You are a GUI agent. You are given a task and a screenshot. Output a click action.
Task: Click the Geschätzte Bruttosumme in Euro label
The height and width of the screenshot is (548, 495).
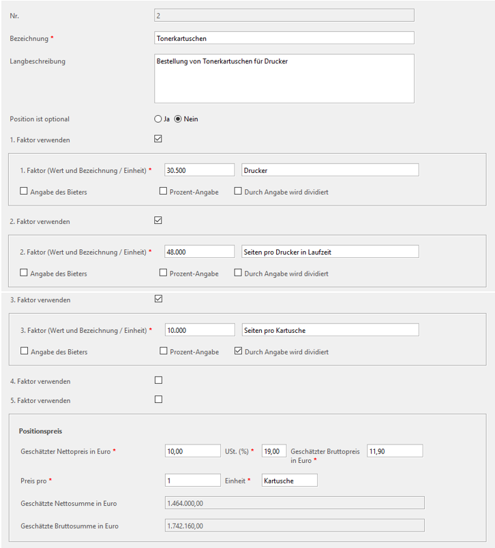coord(70,526)
